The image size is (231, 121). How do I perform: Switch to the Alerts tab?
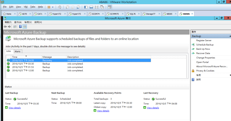(17, 51)
